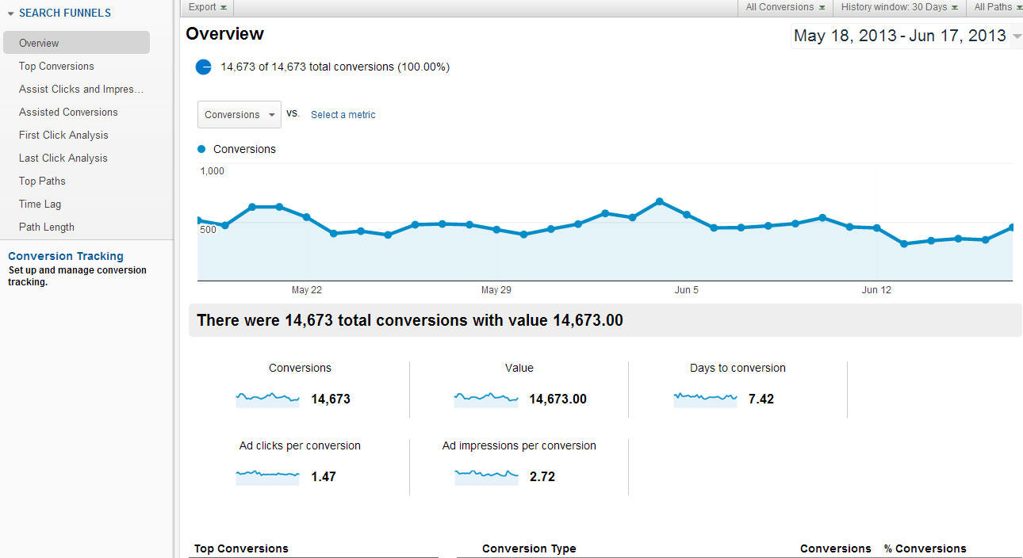Collapse the SEARCH FUNNELS section arrow

point(11,13)
